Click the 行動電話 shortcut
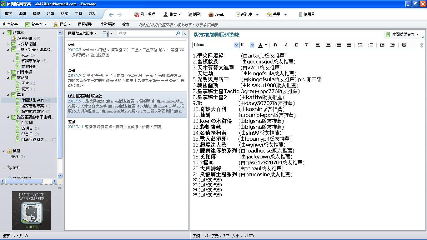This screenshot has height=240, width=427. tap(108, 24)
